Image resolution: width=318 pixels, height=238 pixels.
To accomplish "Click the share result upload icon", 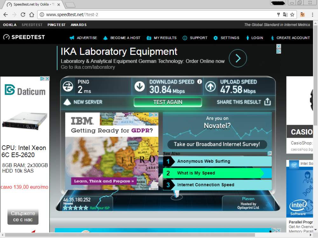I will click(x=267, y=102).
